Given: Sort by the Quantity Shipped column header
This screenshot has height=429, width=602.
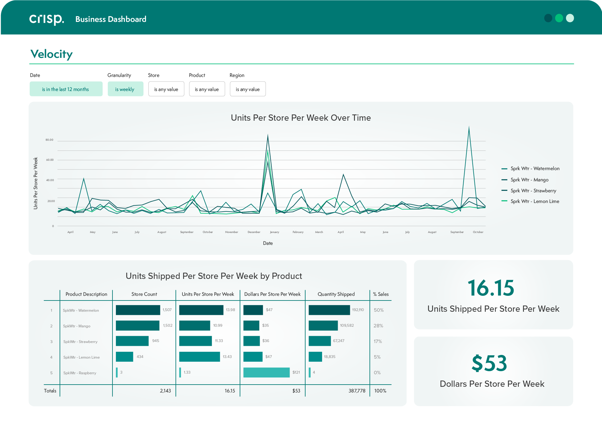Looking at the screenshot, I should click(x=336, y=294).
